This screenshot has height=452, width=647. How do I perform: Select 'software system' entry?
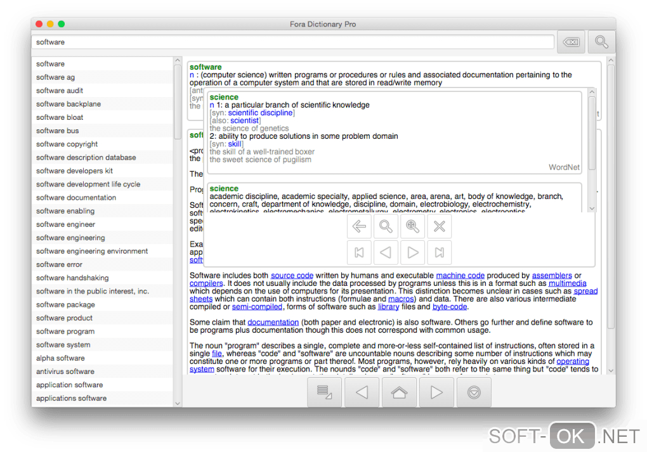point(102,345)
